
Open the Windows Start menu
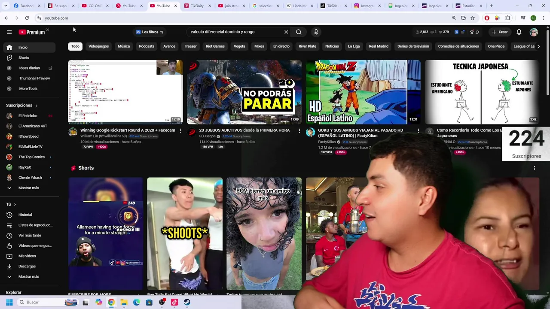9,302
